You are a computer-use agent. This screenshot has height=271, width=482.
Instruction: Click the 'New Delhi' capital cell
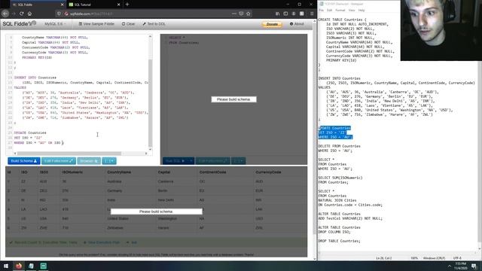point(166,200)
